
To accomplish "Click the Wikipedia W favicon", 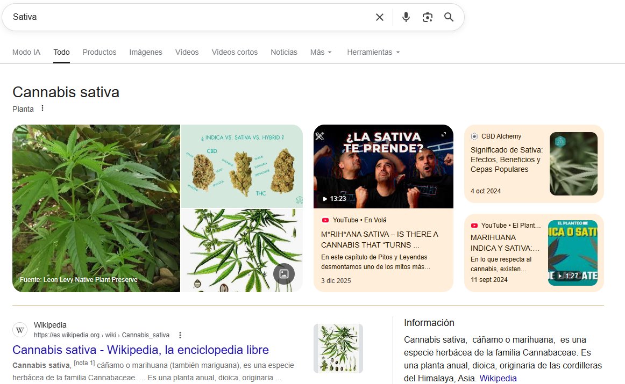I will pos(20,330).
